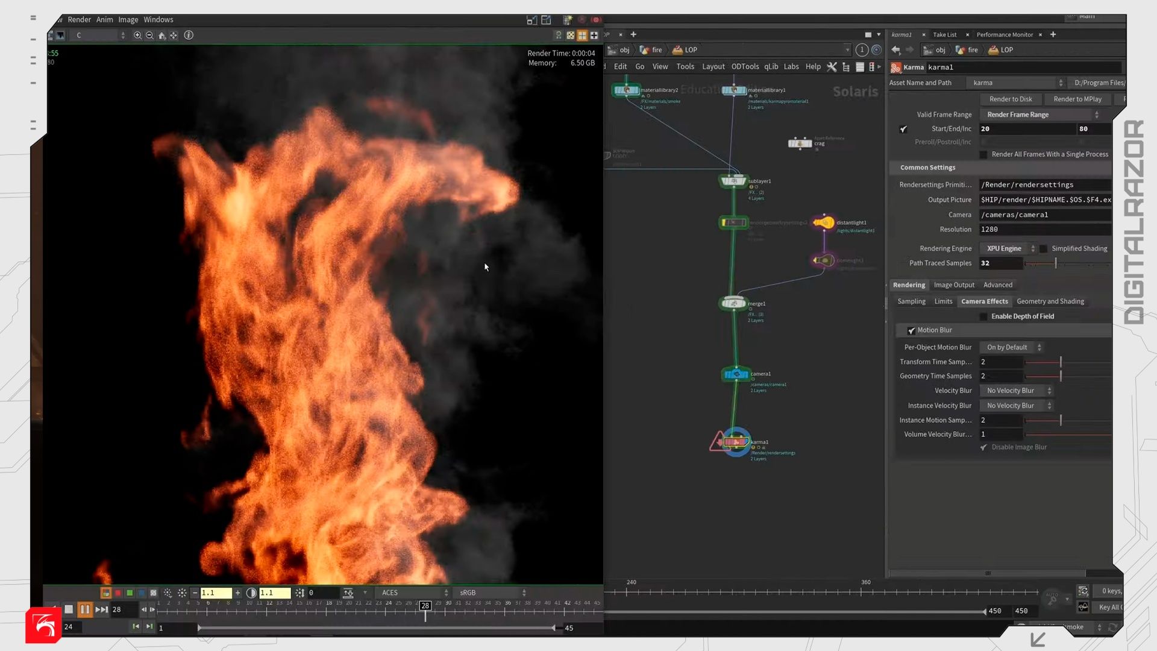Image resolution: width=1157 pixels, height=651 pixels.
Task: Show only the green channel
Action: point(130,593)
